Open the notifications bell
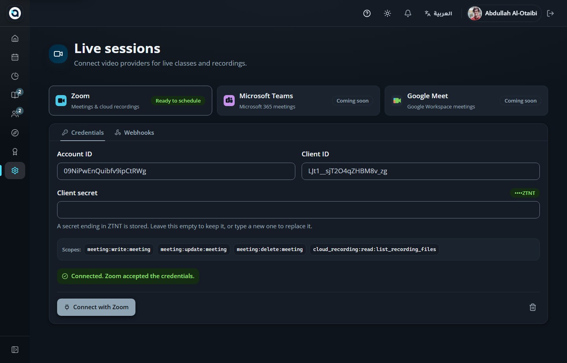The width and height of the screenshot is (567, 363). coord(408,13)
